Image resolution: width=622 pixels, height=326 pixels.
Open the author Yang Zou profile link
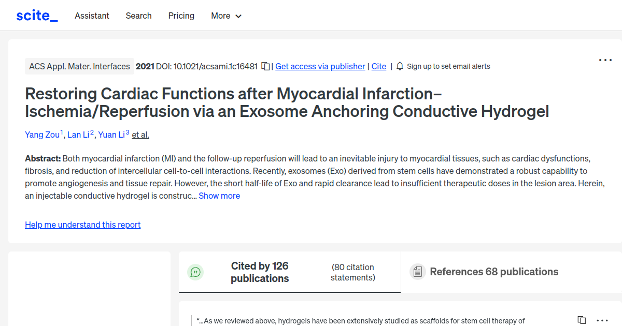[x=42, y=135]
